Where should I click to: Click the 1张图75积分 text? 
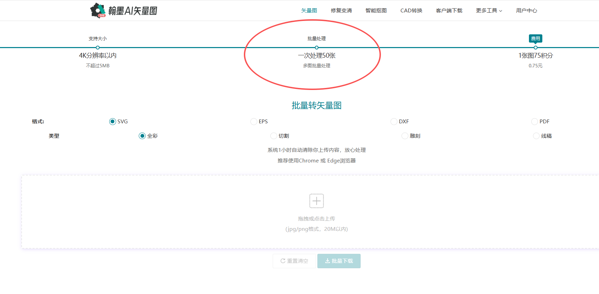point(535,56)
